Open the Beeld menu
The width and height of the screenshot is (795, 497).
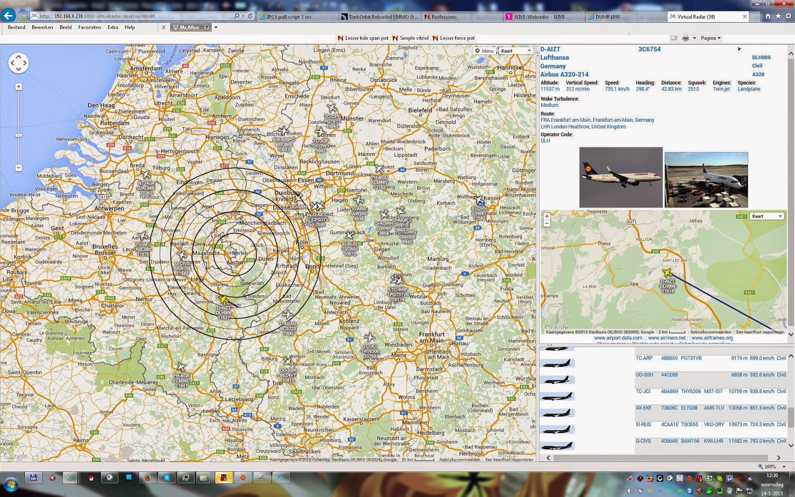pyautogui.click(x=66, y=27)
